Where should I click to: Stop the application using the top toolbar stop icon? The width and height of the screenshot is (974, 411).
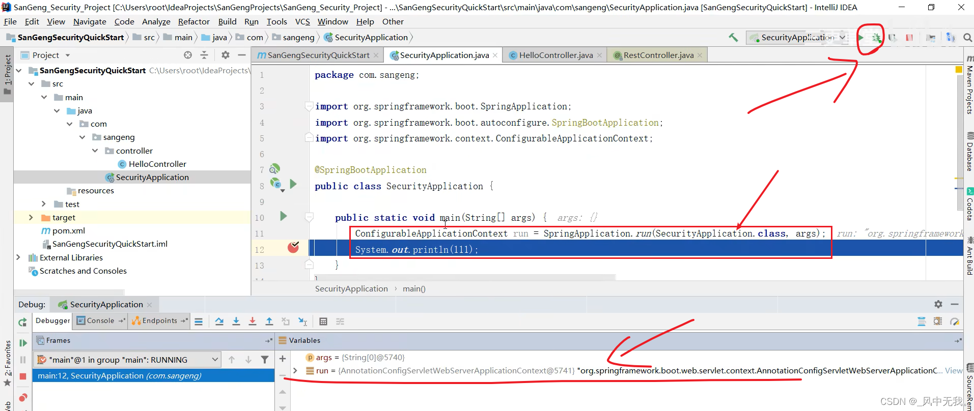pos(909,38)
